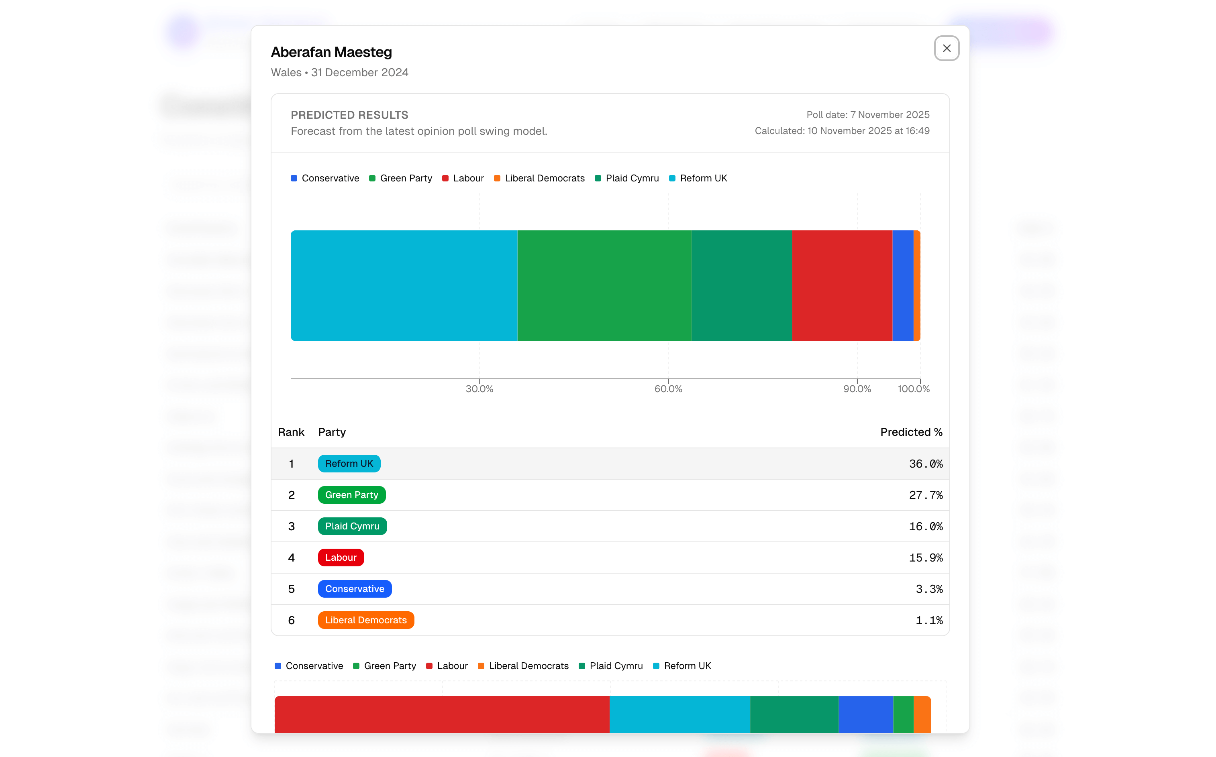The height and width of the screenshot is (757, 1216).
Task: Click the Conservative badge in rank 5
Action: 355,589
